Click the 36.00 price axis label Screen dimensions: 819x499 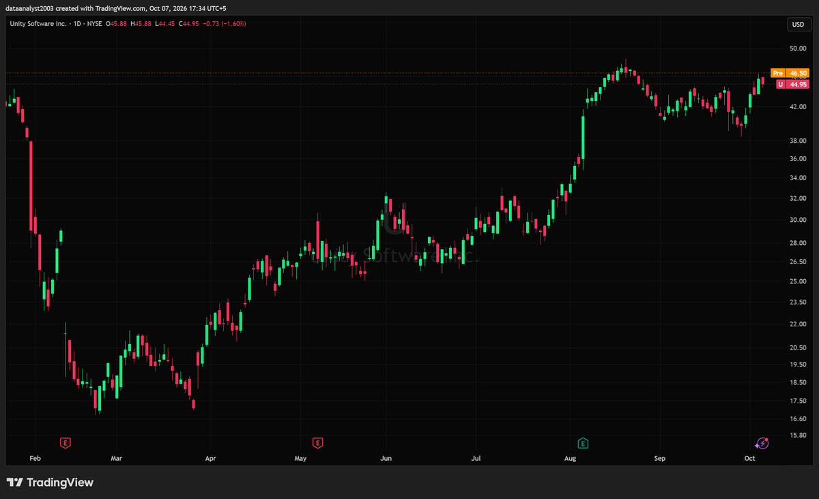(x=798, y=159)
